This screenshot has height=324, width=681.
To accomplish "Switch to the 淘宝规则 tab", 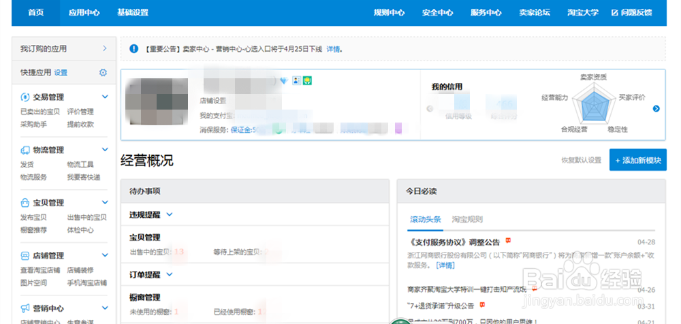I will click(467, 219).
